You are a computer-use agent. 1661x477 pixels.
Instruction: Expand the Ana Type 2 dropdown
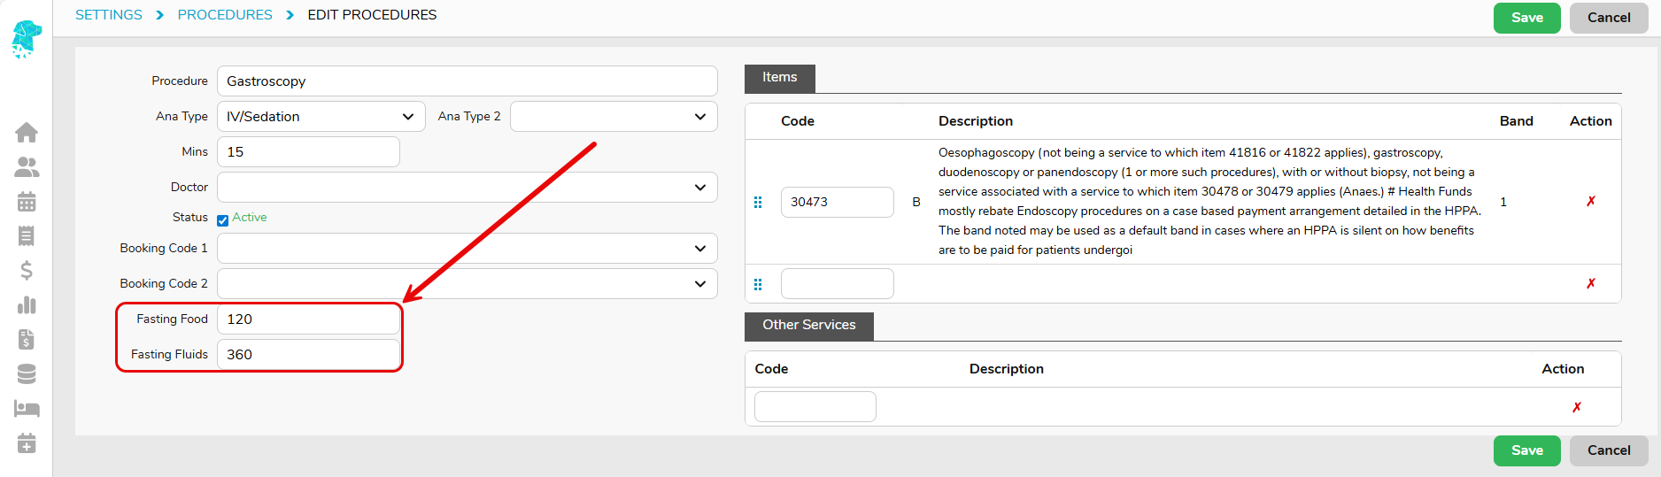click(x=613, y=117)
